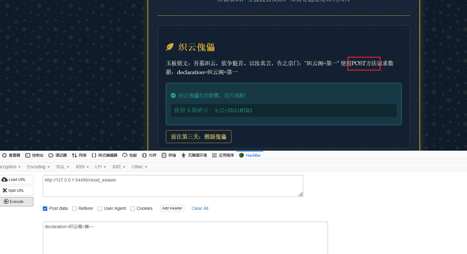Open the Accessibility (无障碍环境) panel
The height and width of the screenshot is (254, 467).
[194, 155]
